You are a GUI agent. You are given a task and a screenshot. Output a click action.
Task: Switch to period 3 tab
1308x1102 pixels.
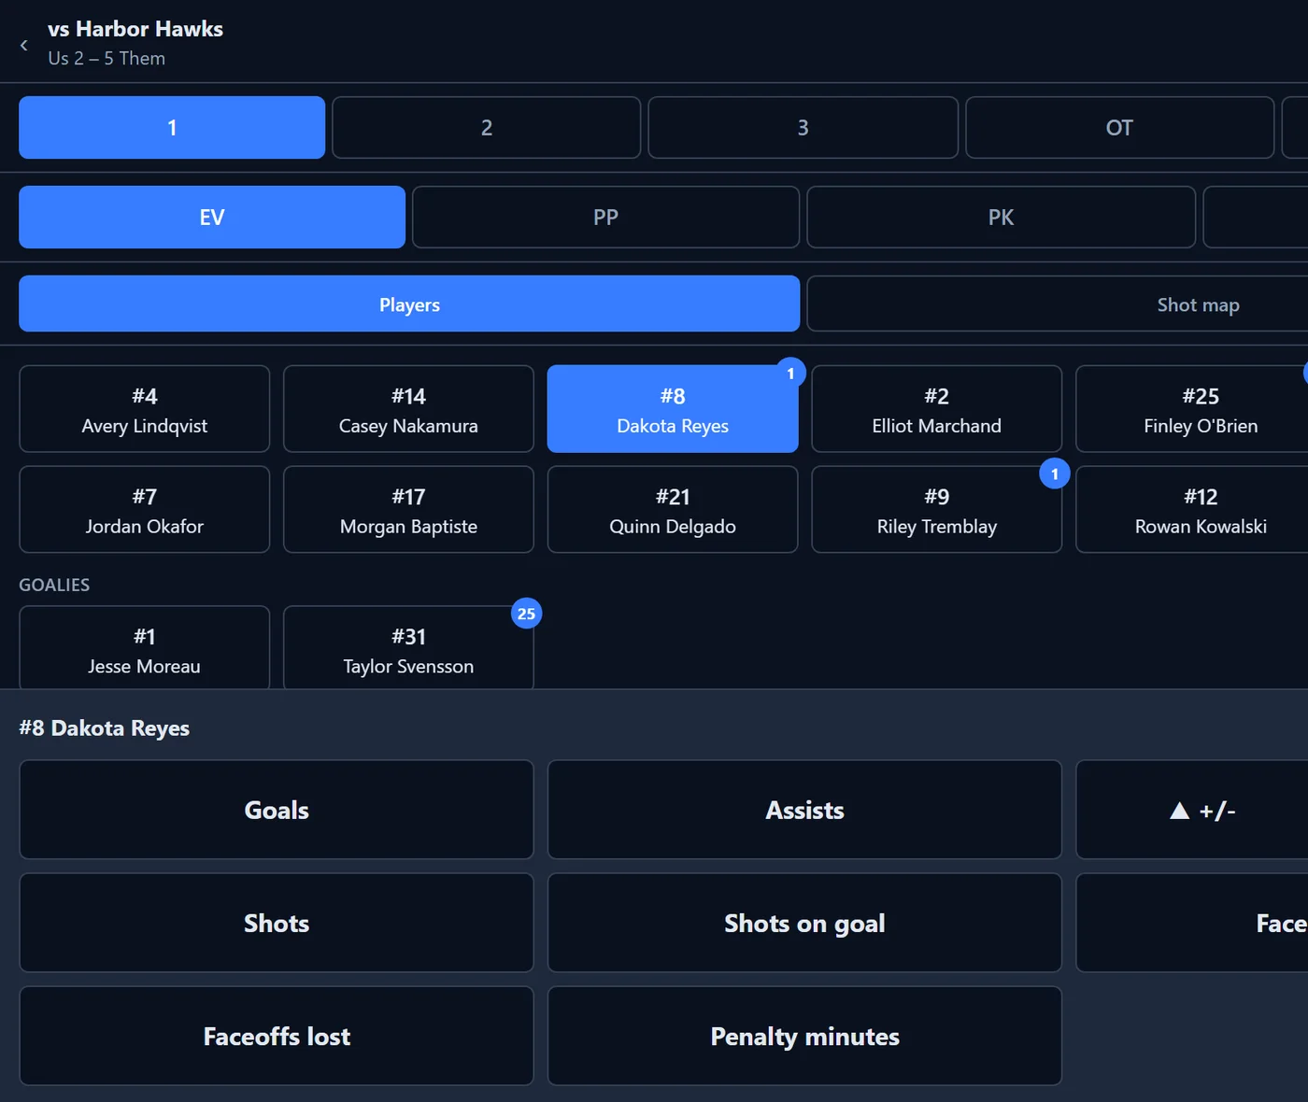click(x=803, y=128)
